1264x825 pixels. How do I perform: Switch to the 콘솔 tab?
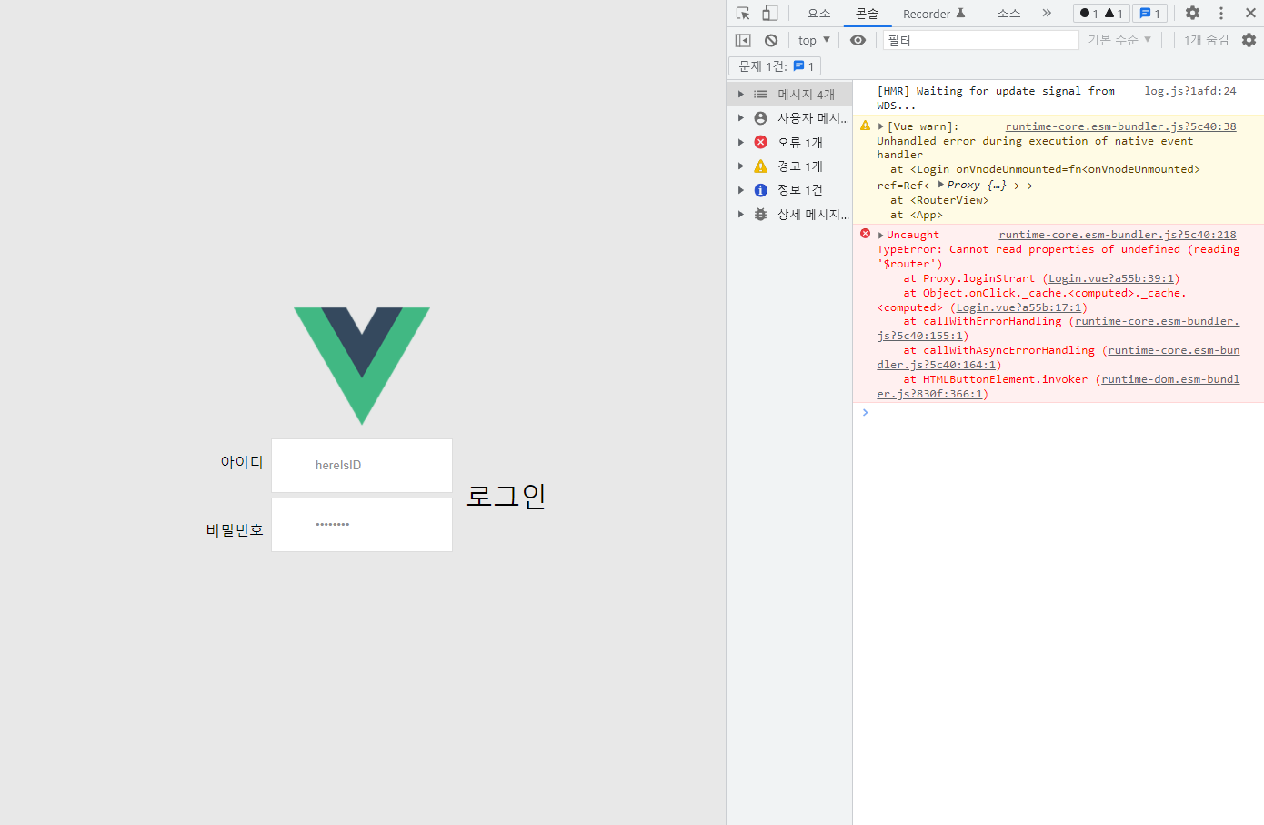click(867, 13)
